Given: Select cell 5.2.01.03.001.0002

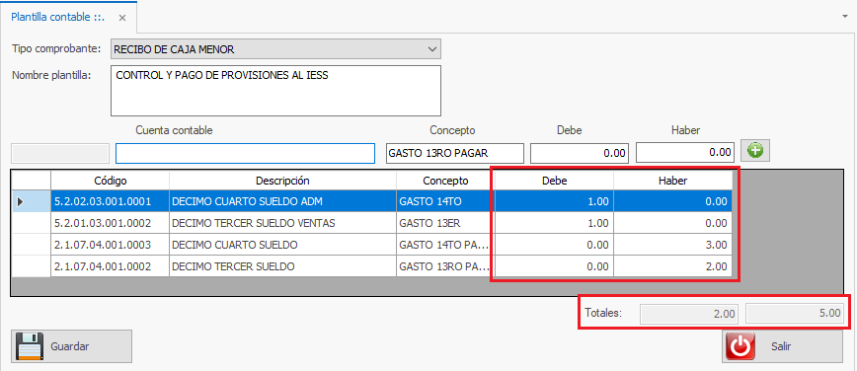Looking at the screenshot, I should tap(110, 223).
